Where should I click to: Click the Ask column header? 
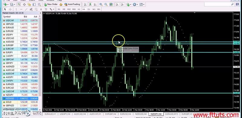pyautogui.click(x=35, y=17)
